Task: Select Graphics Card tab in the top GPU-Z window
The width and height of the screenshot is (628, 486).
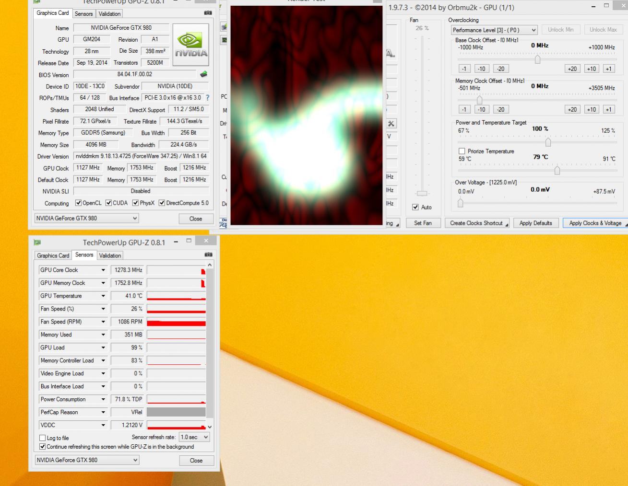Action: pos(53,13)
